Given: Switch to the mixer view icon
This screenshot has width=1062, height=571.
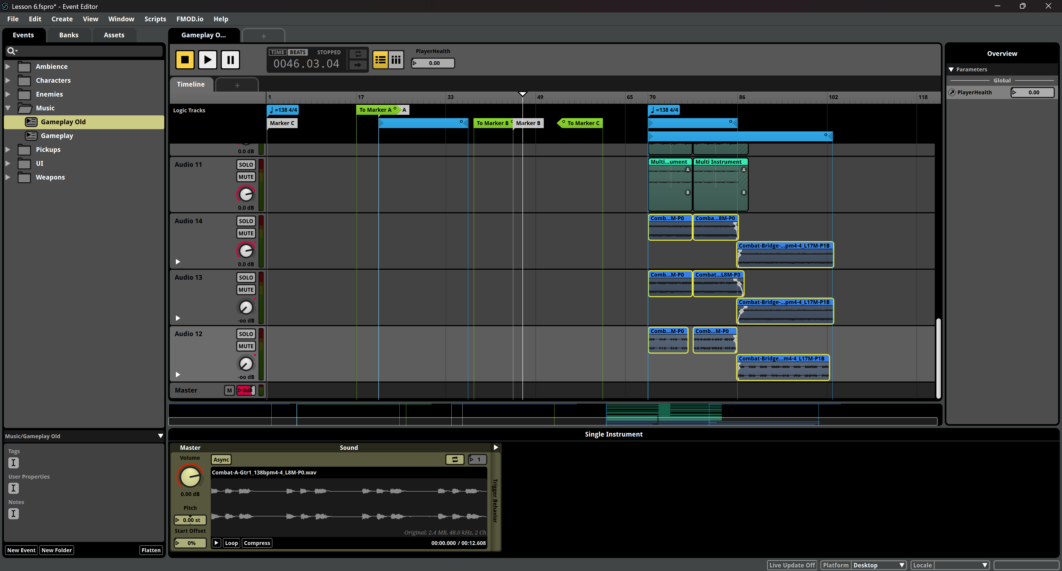Looking at the screenshot, I should (396, 60).
